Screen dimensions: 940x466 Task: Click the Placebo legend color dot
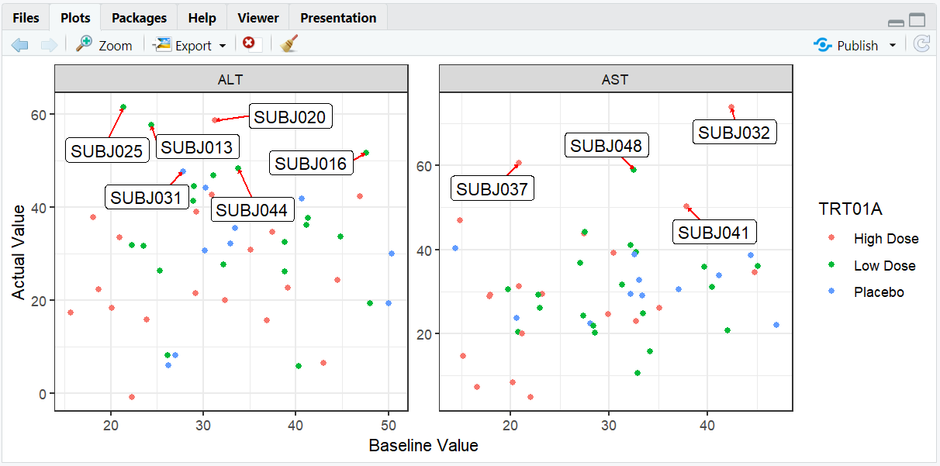(x=831, y=292)
